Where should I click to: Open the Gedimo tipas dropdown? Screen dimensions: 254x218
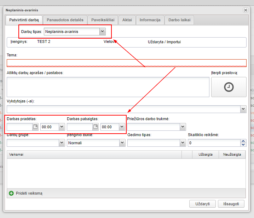coord(183,143)
